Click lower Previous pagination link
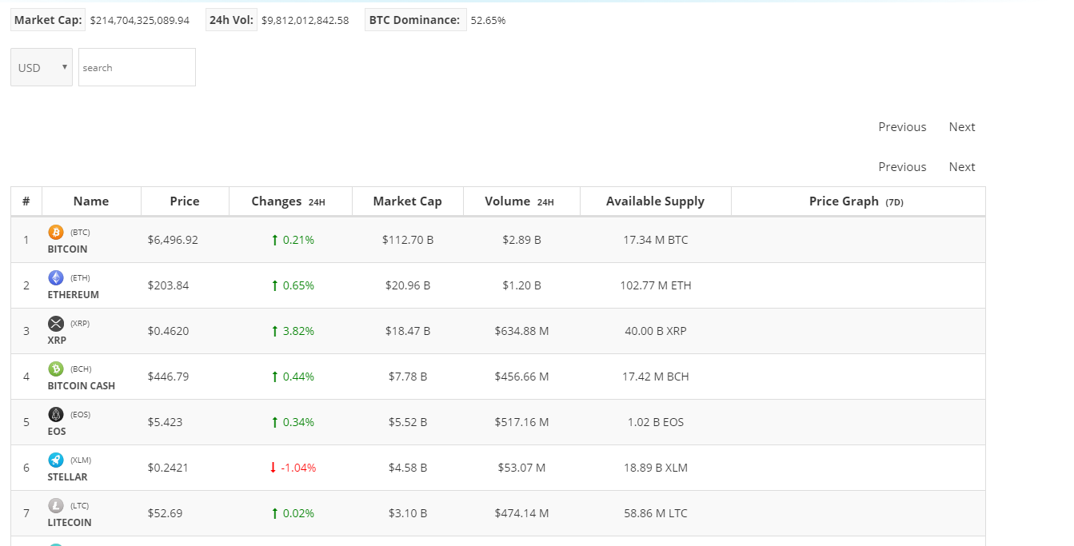This screenshot has width=1074, height=546. (902, 167)
